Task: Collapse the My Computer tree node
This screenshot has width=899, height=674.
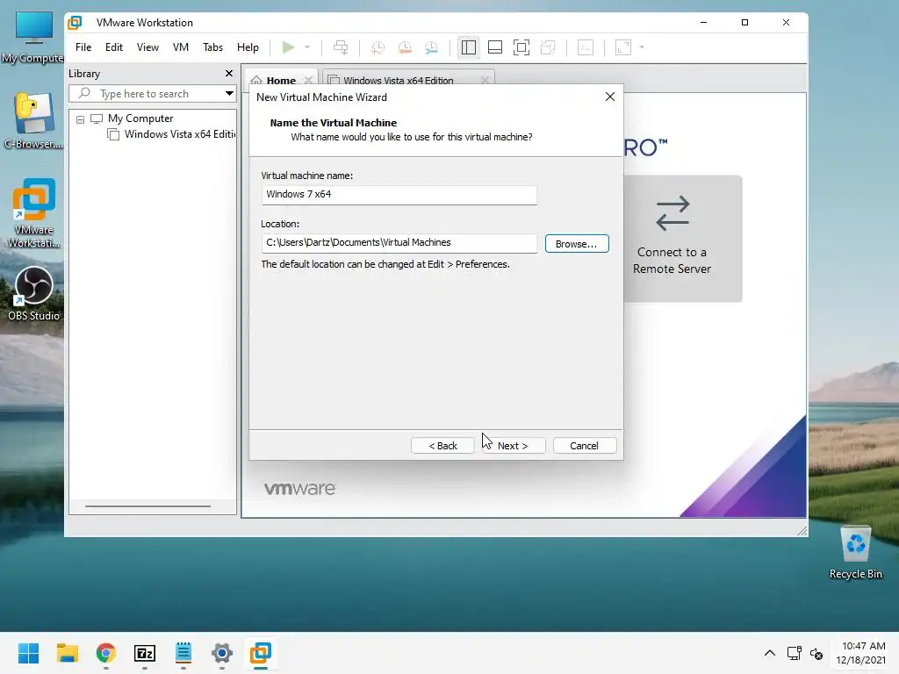Action: pos(80,119)
